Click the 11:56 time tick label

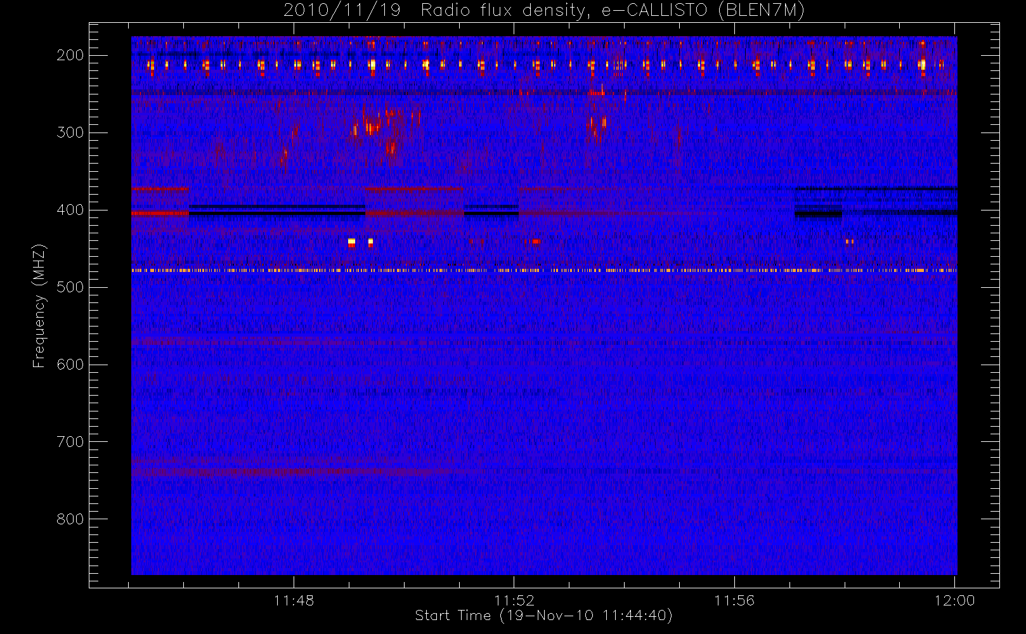[x=734, y=600]
